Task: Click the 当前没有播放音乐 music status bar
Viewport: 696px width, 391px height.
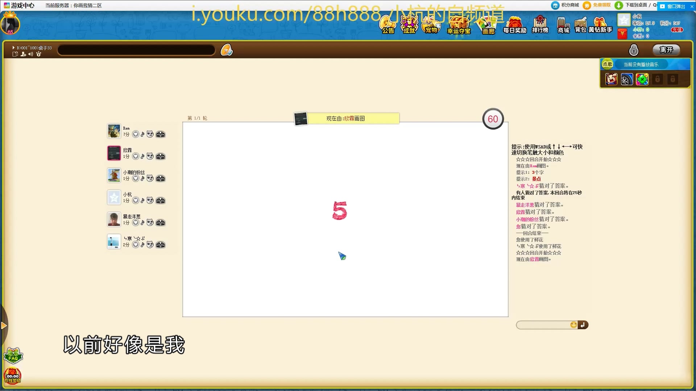Action: click(x=641, y=64)
